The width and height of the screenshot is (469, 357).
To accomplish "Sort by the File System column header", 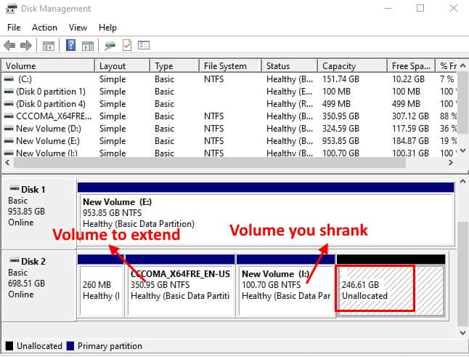I will 230,66.
